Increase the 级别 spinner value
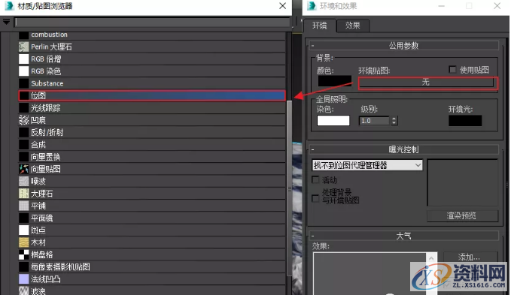 [x=394, y=119]
